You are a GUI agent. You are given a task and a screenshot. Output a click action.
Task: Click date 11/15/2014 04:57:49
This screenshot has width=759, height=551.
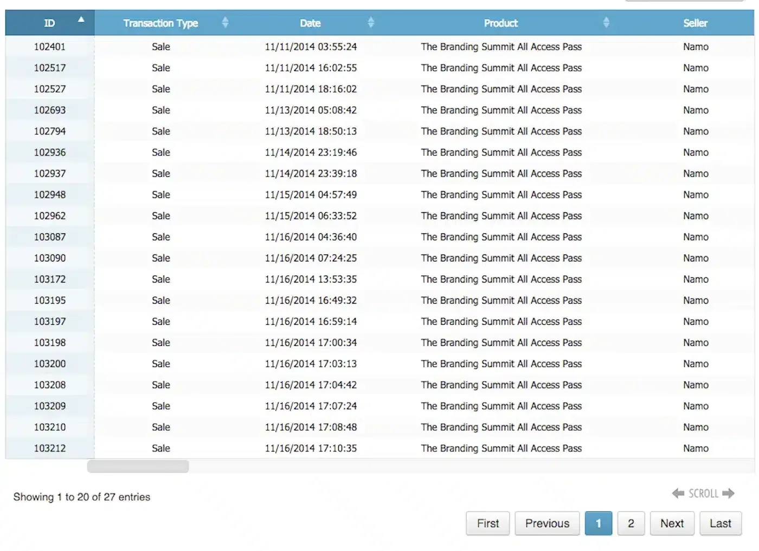click(311, 194)
